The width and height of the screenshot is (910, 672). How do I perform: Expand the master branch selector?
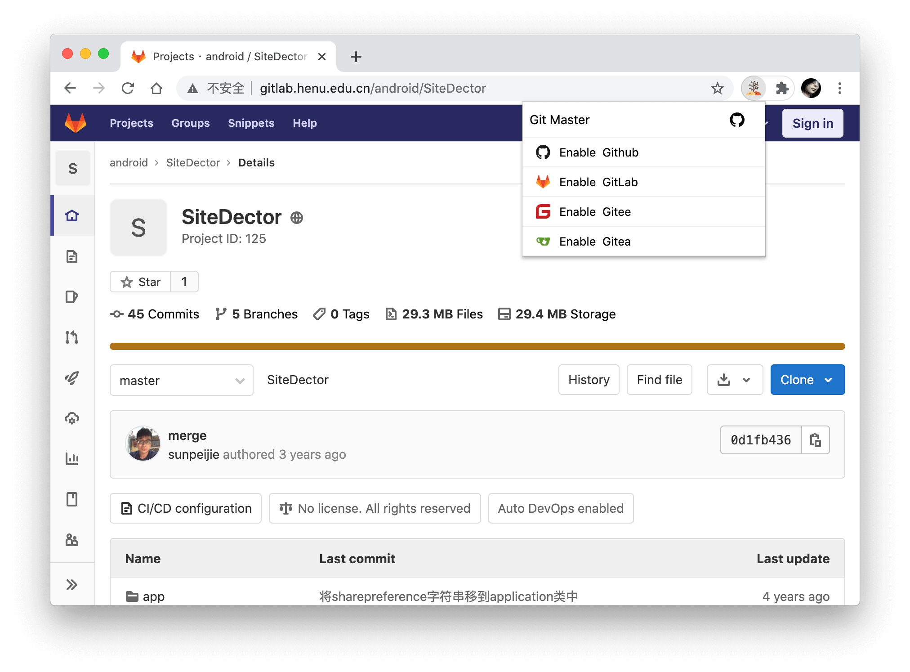[x=181, y=380]
